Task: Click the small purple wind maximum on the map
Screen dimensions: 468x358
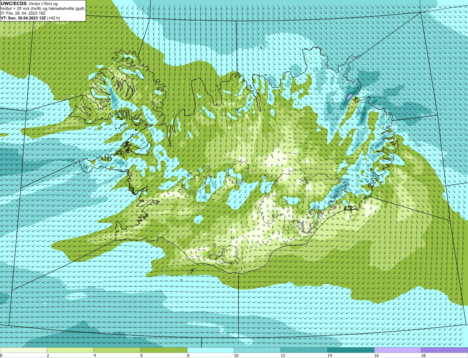Action: 350,97
